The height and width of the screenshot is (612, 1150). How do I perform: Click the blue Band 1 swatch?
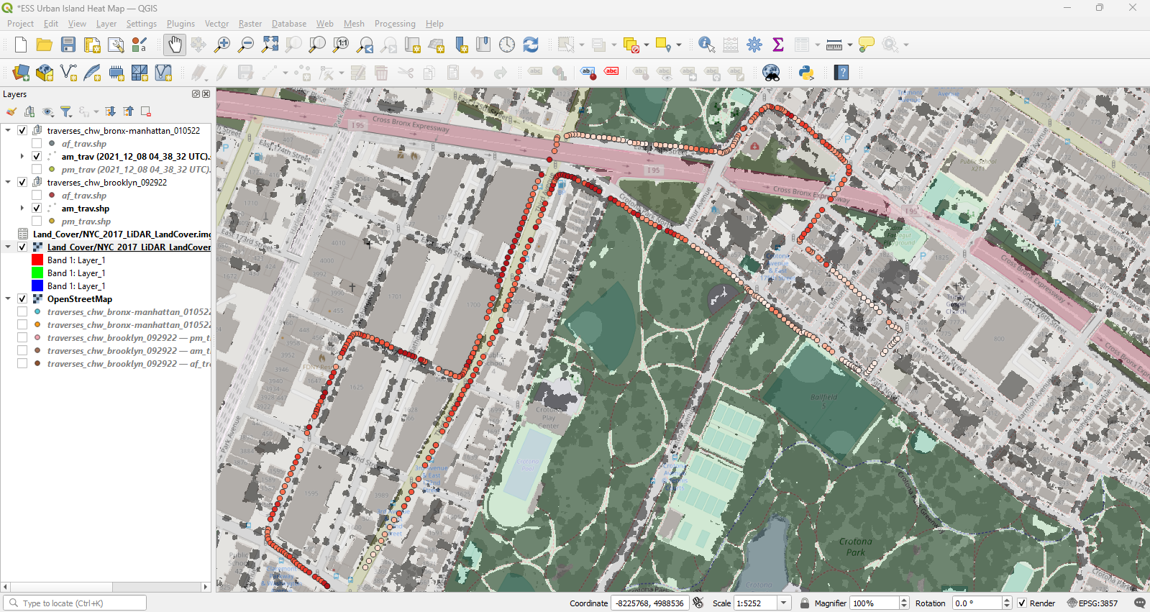(x=37, y=286)
